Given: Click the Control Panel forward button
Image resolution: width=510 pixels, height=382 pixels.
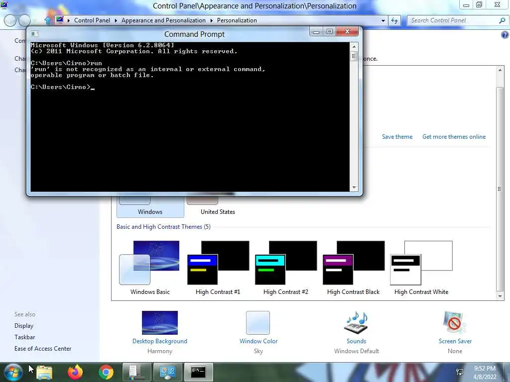Looking at the screenshot, I should coord(24,20).
